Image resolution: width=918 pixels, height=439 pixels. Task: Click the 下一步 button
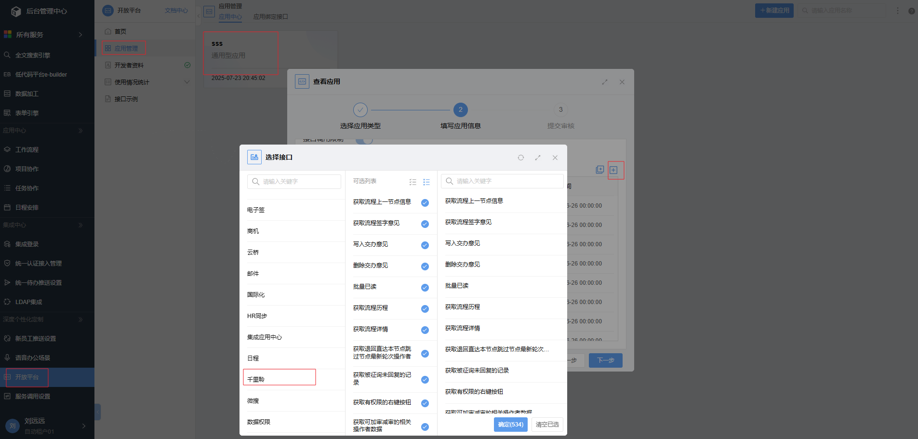tap(606, 360)
